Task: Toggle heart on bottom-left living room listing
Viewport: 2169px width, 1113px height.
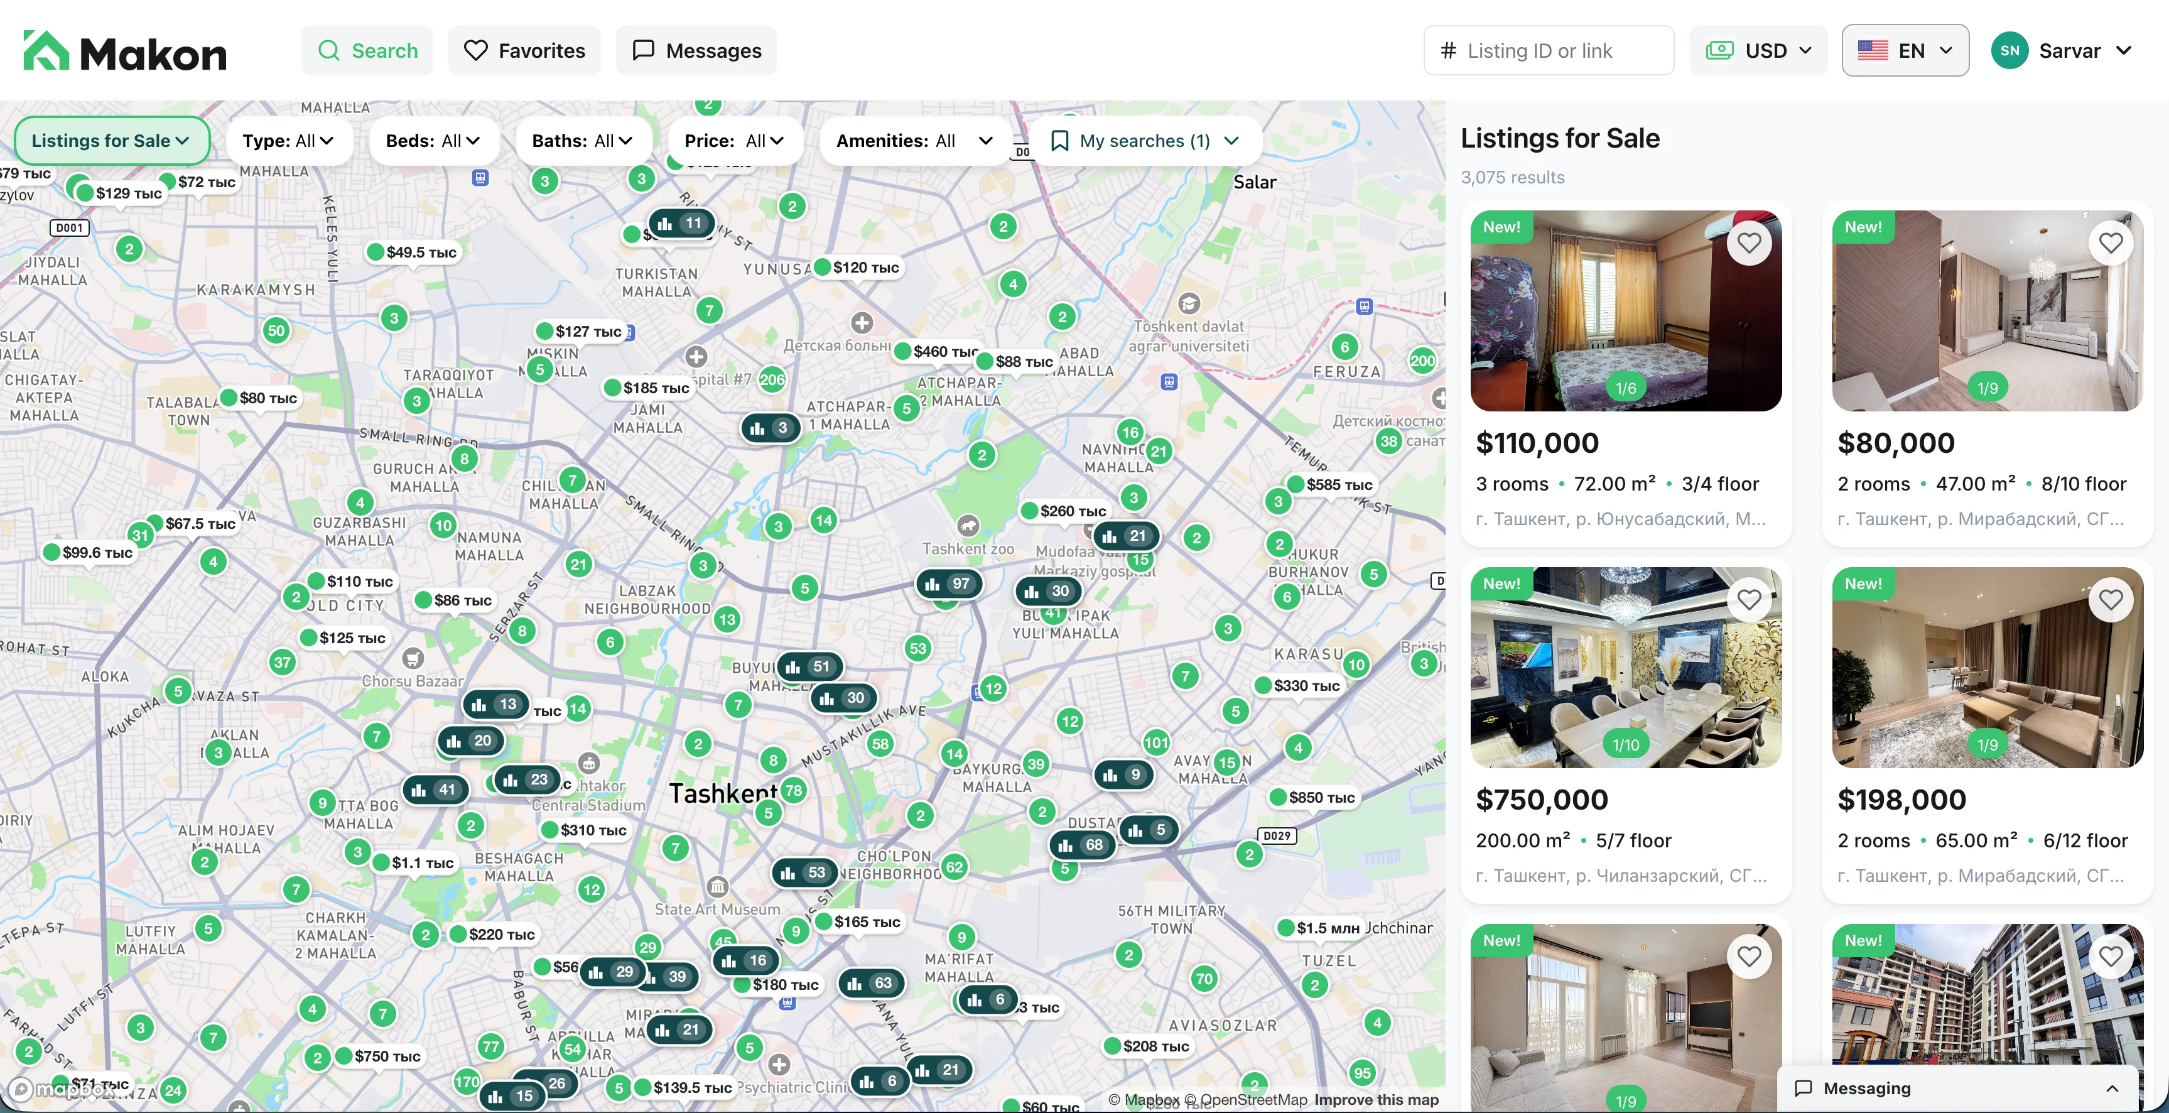Action: point(1749,957)
